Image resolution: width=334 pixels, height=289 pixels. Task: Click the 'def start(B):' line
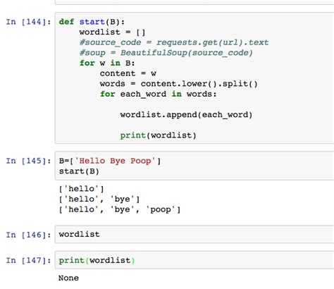pyautogui.click(x=92, y=22)
